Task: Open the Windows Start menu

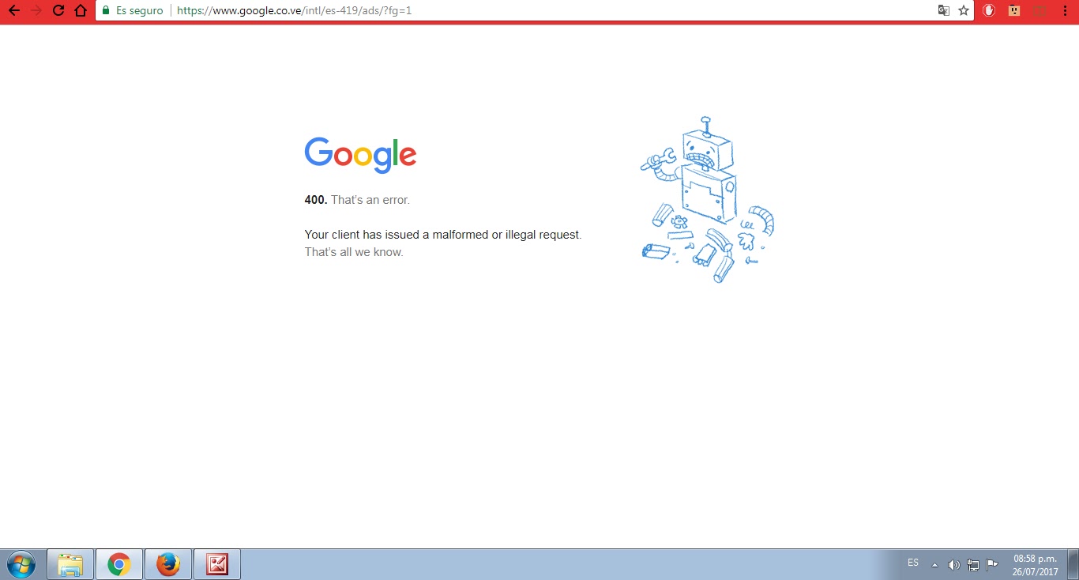Action: pyautogui.click(x=21, y=564)
